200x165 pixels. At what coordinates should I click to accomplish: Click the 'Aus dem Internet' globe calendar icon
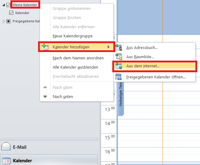119,66
